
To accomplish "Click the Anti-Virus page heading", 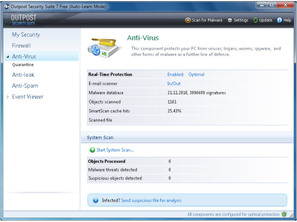I will 143,38.
